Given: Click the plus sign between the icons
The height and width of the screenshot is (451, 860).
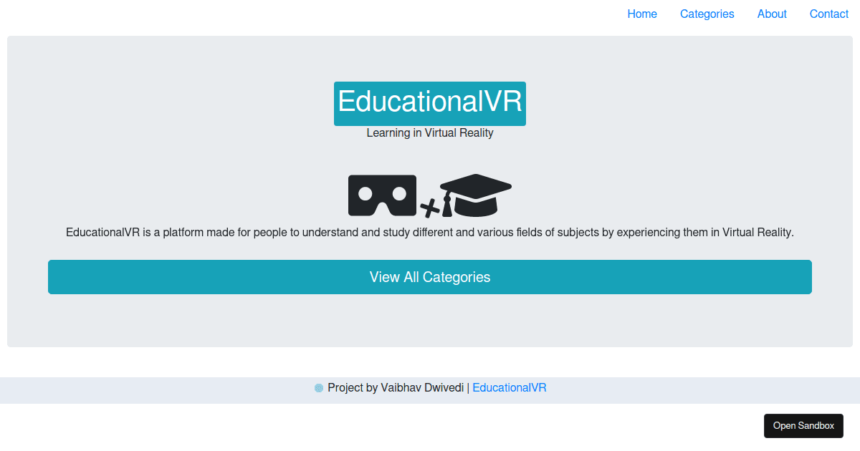Looking at the screenshot, I should tap(429, 208).
